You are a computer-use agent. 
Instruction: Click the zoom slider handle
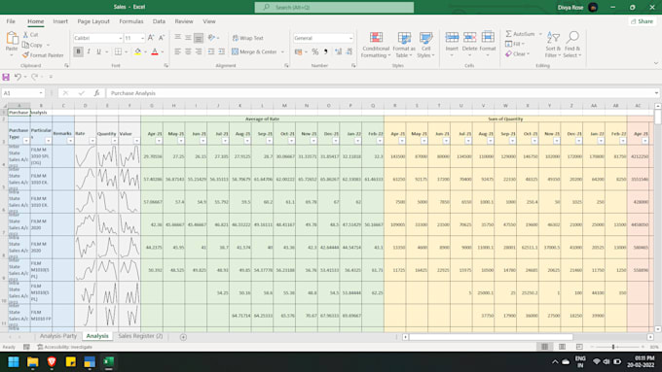pyautogui.click(x=613, y=347)
